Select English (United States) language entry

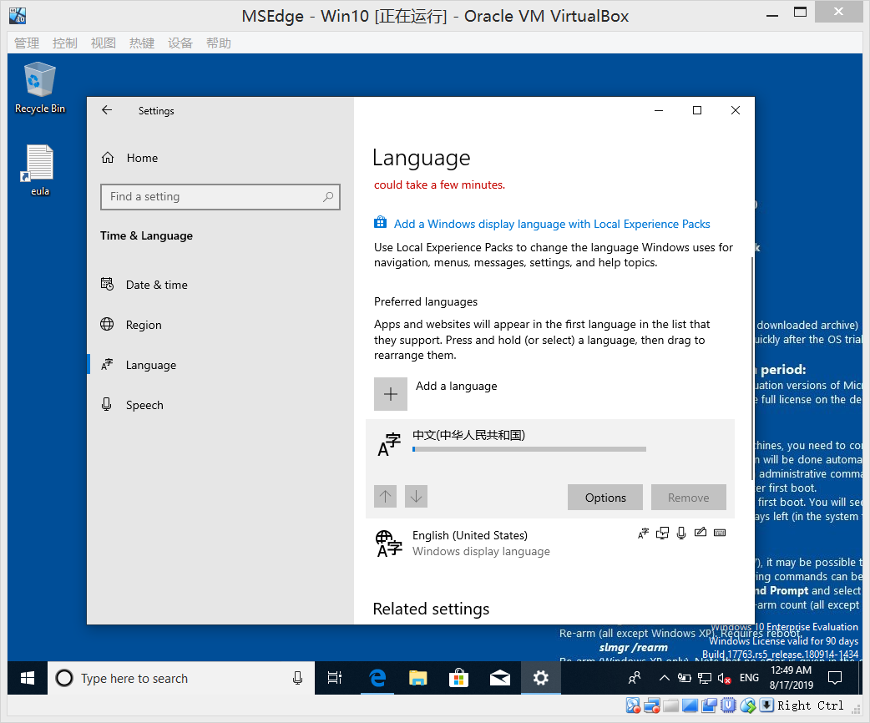click(x=550, y=544)
